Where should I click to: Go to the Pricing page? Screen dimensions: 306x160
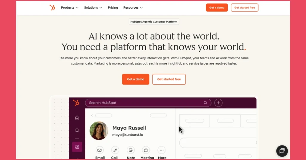pos(113,7)
